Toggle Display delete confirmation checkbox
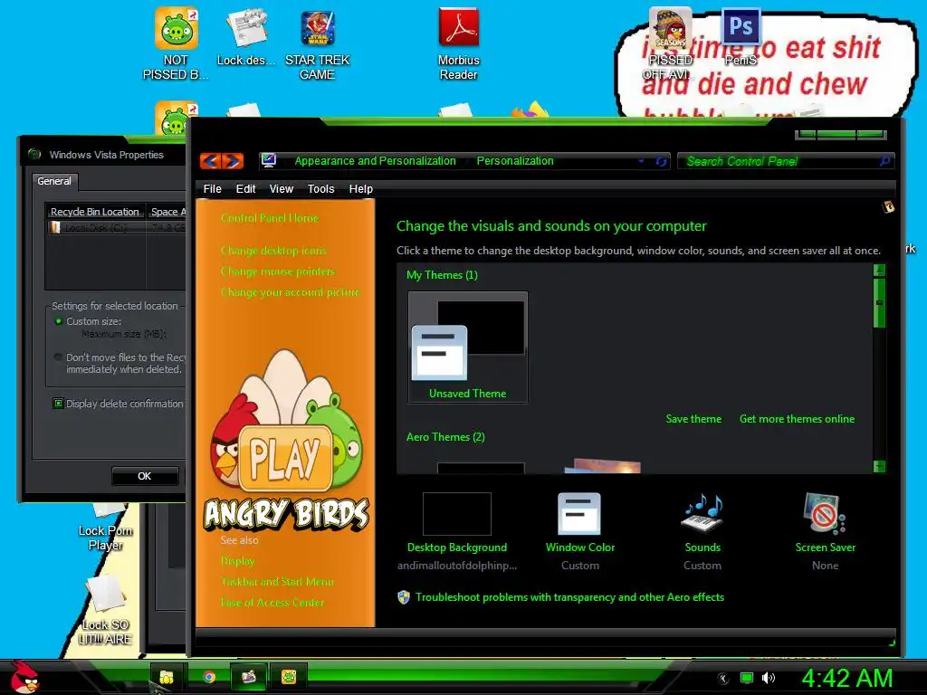 click(x=58, y=404)
